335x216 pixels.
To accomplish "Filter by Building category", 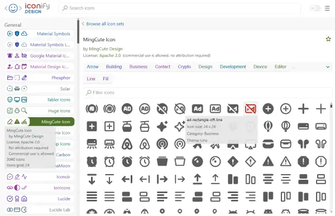I will pyautogui.click(x=114, y=66).
